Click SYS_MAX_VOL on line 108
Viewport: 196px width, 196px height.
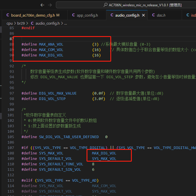pos(51,153)
